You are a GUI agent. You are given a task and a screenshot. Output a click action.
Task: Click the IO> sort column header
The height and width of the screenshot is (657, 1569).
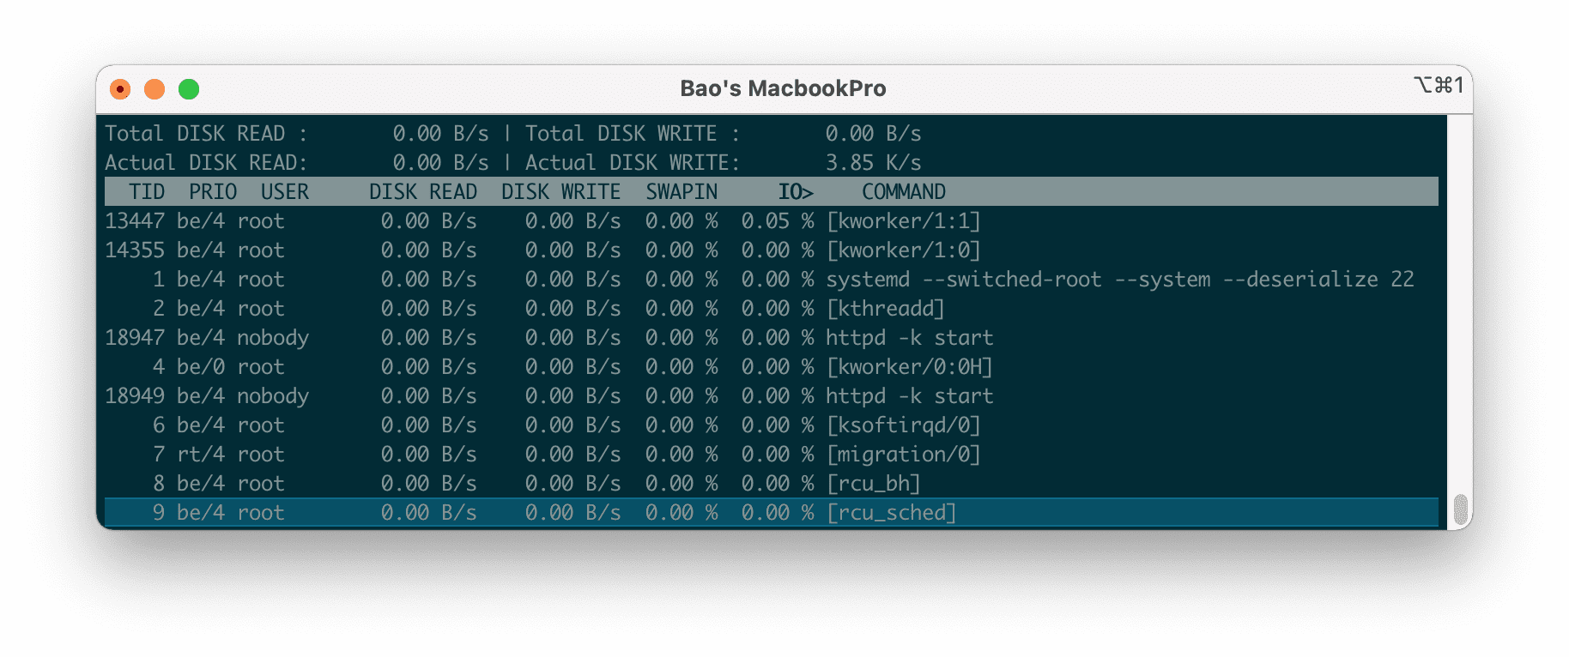[x=795, y=192]
